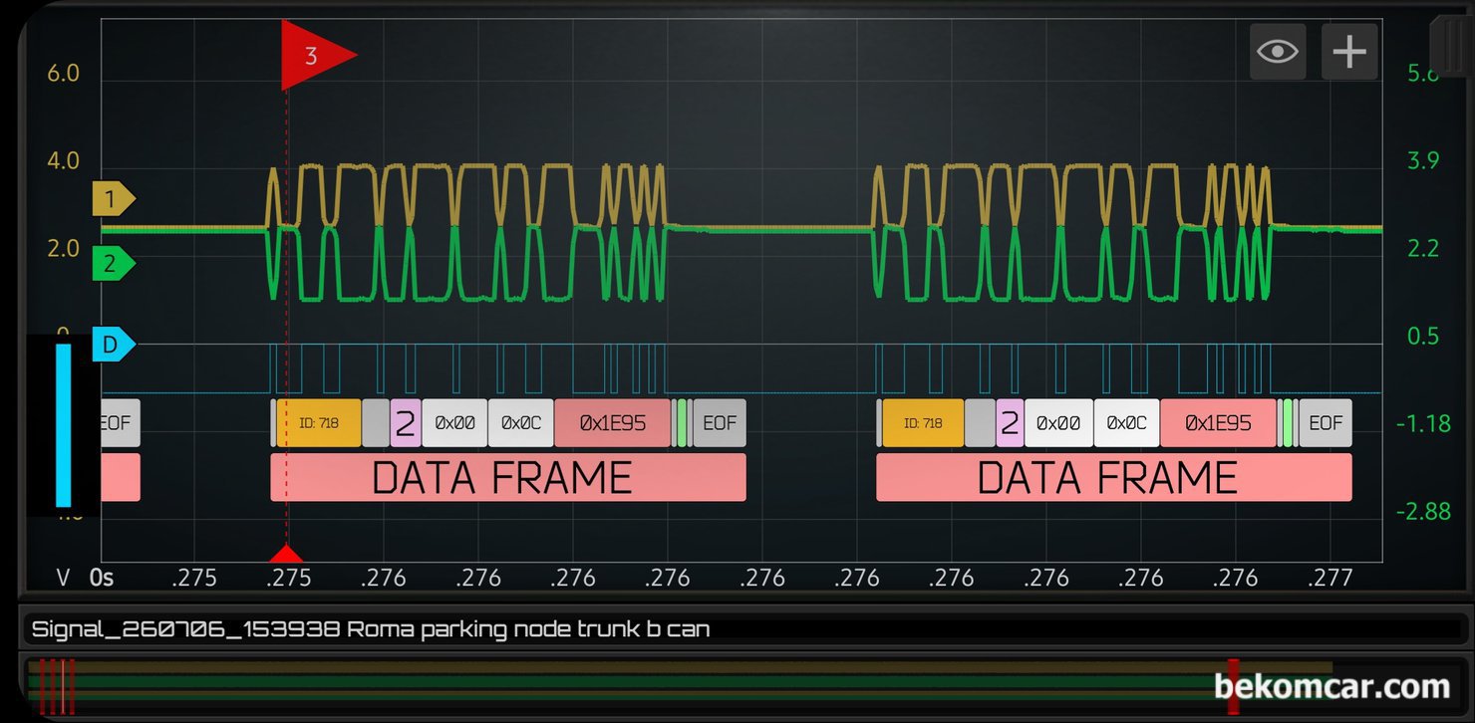Select the blue D decoder channel marker
1475x723 pixels.
[x=114, y=345]
